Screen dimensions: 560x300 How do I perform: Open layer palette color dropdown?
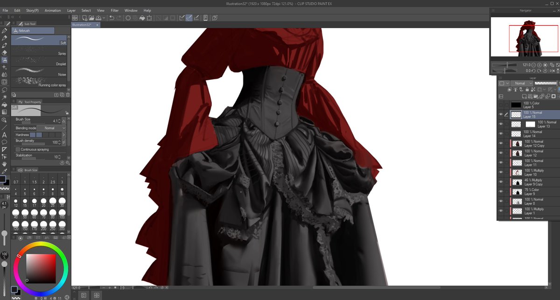[504, 83]
